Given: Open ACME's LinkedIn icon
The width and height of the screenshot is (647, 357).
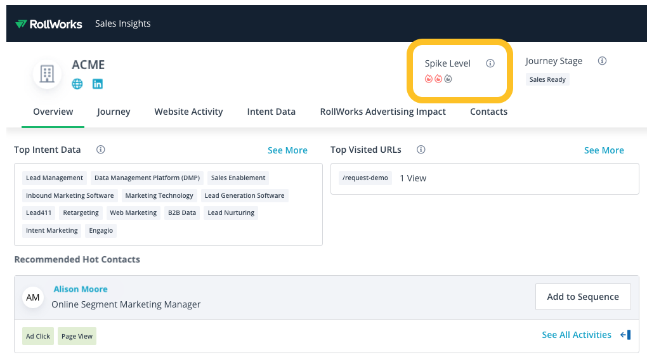Looking at the screenshot, I should click(98, 84).
